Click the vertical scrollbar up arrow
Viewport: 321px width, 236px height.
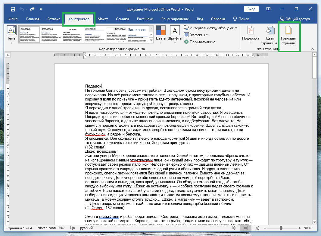[315, 54]
